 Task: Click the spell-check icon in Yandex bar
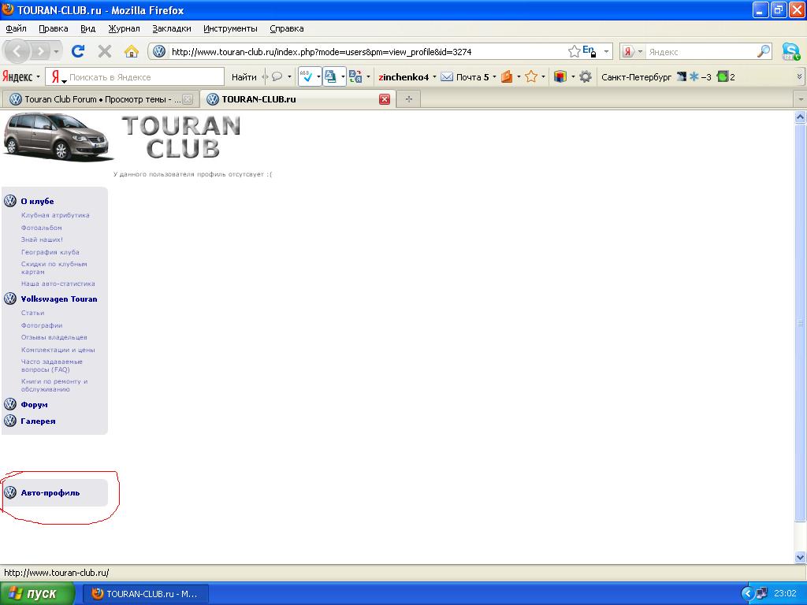pyautogui.click(x=307, y=77)
